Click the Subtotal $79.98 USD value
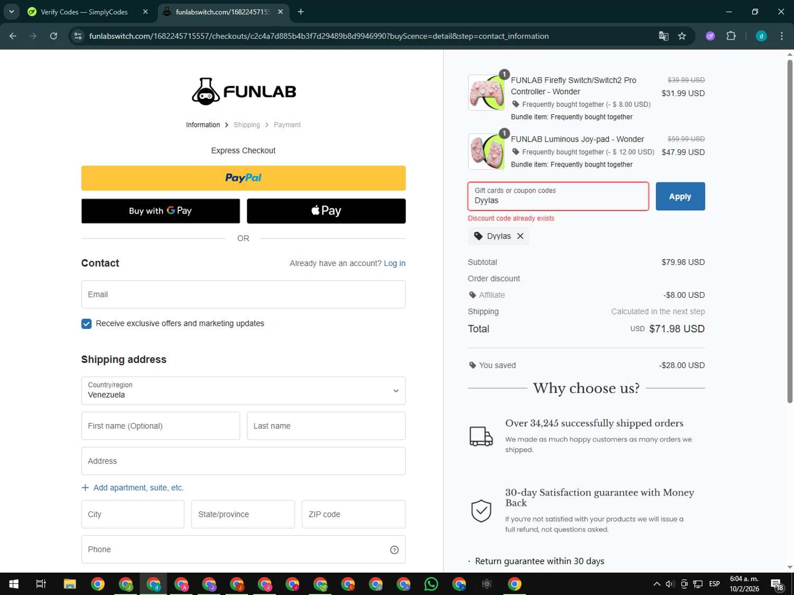Viewport: 794px width, 595px height. coord(683,262)
